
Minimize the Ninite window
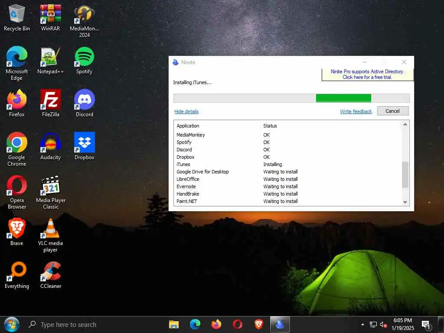click(x=365, y=62)
